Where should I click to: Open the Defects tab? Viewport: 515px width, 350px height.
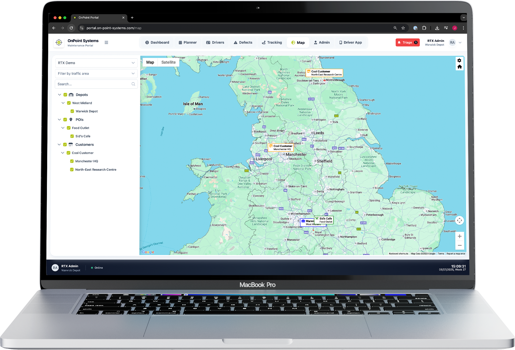pos(243,43)
